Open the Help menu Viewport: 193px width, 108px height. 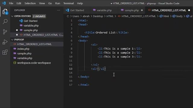click(x=80, y=3)
